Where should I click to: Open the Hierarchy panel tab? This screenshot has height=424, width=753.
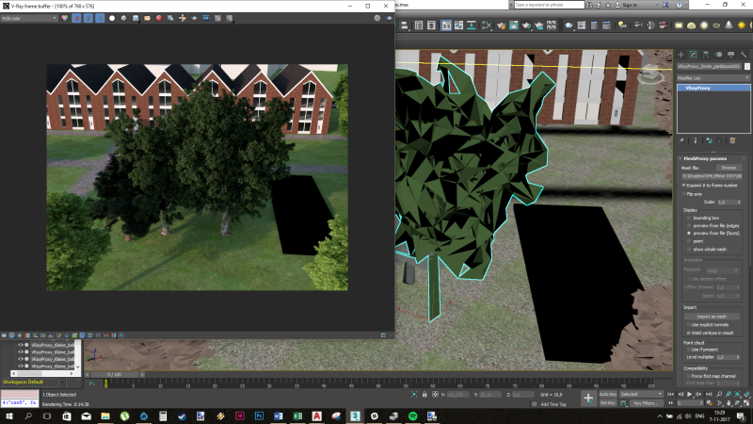(705, 55)
